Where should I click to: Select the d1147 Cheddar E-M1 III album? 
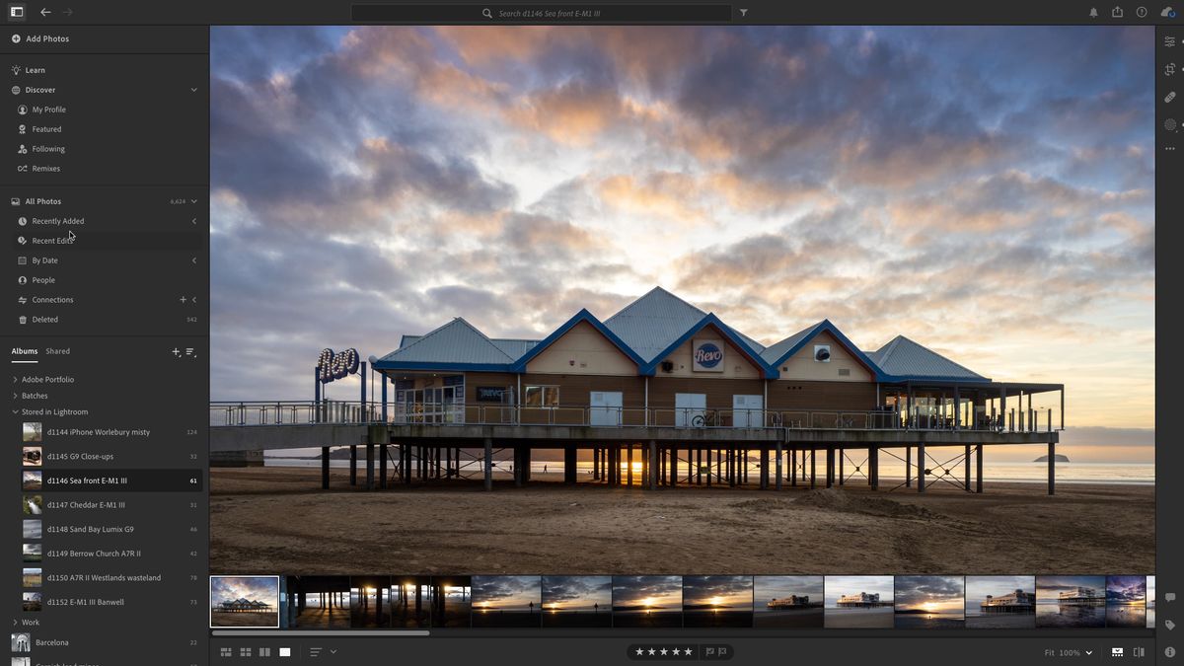point(89,505)
